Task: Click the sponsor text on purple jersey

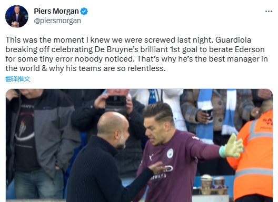Action: [161, 172]
